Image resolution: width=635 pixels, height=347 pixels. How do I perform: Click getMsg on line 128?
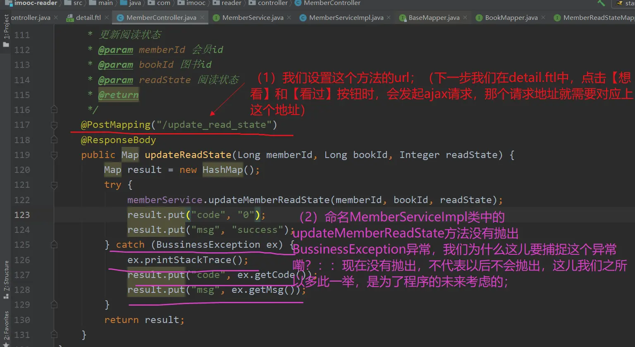[x=266, y=290]
